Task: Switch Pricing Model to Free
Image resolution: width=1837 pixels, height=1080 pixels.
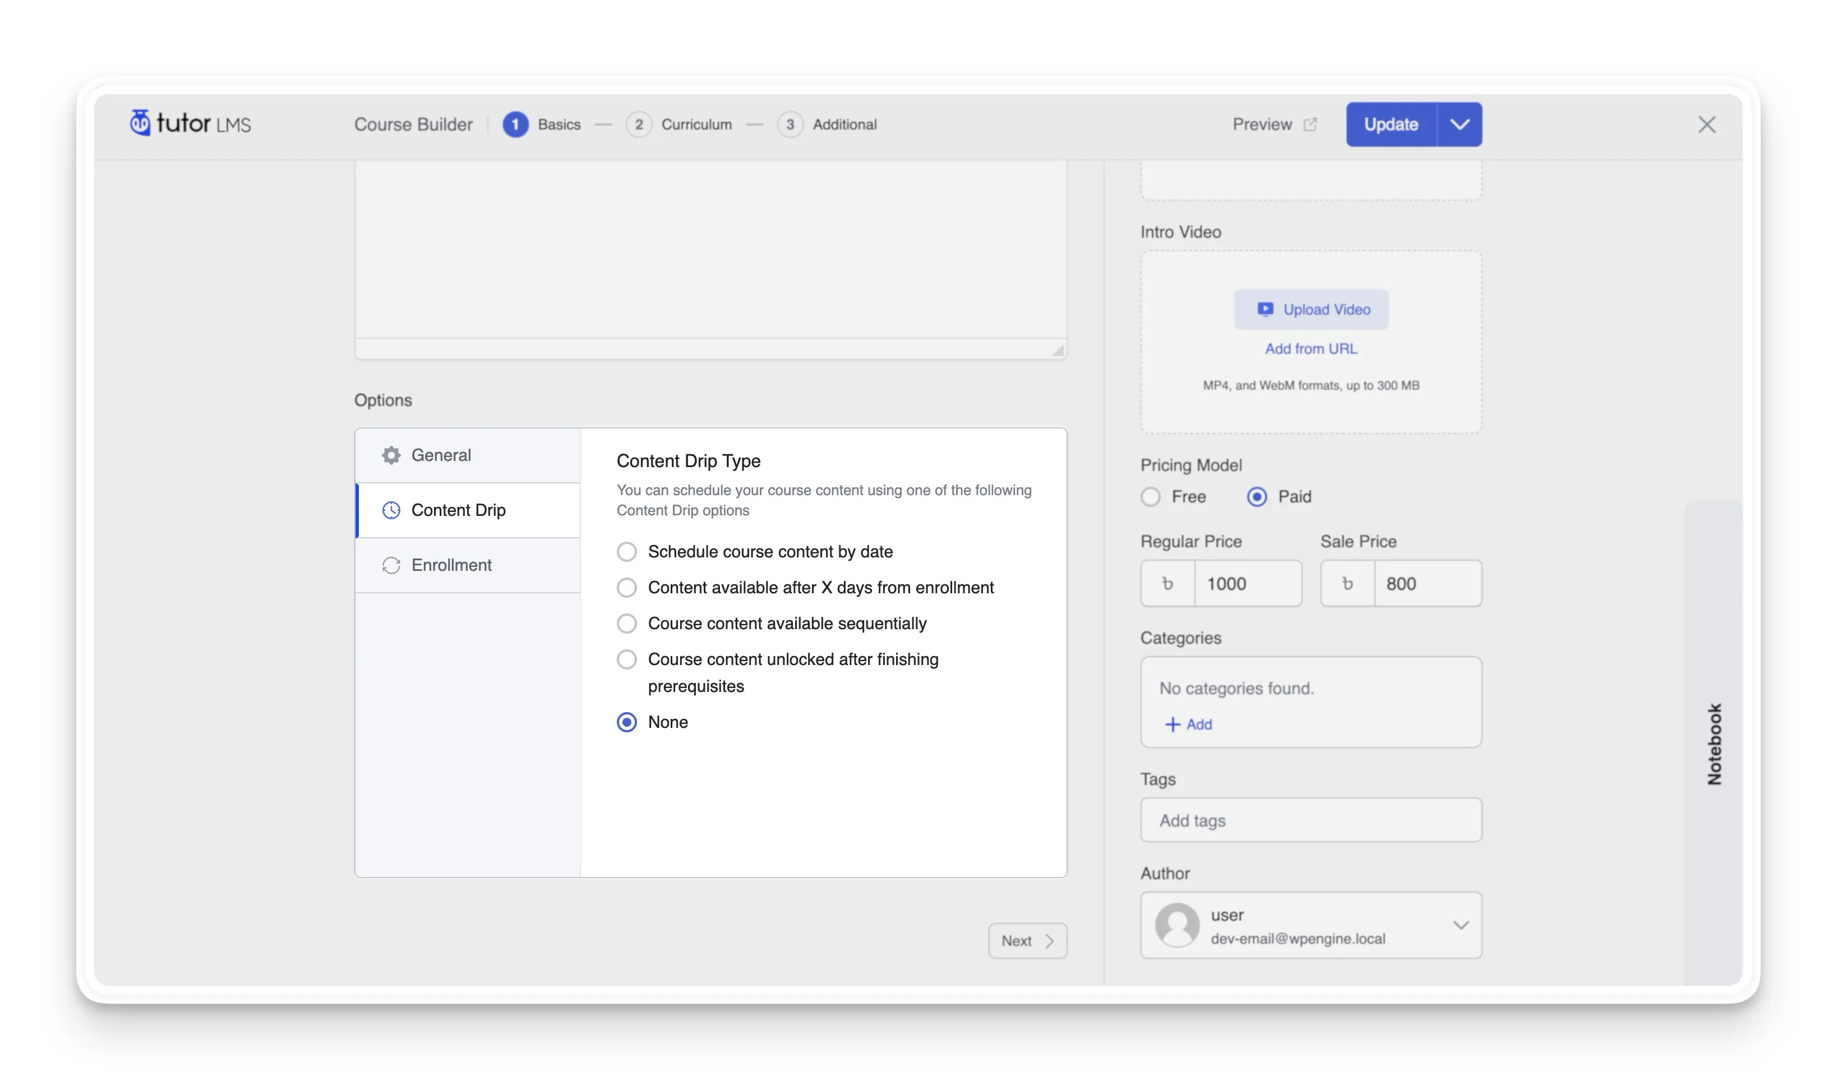Action: click(1150, 496)
